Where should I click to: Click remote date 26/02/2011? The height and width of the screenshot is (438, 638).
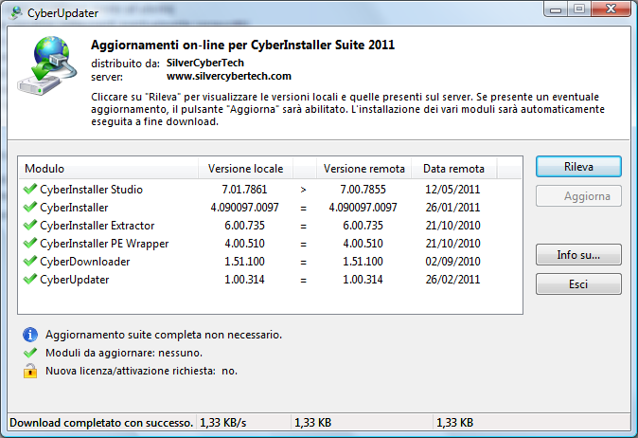(452, 280)
